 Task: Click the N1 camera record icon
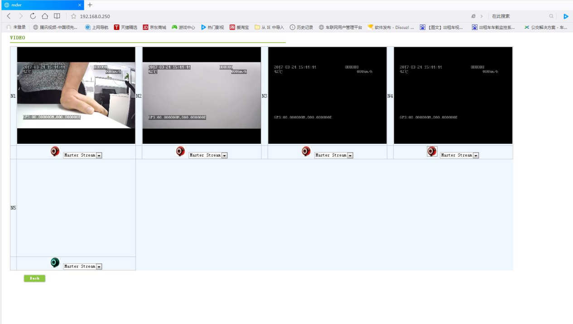coord(55,152)
